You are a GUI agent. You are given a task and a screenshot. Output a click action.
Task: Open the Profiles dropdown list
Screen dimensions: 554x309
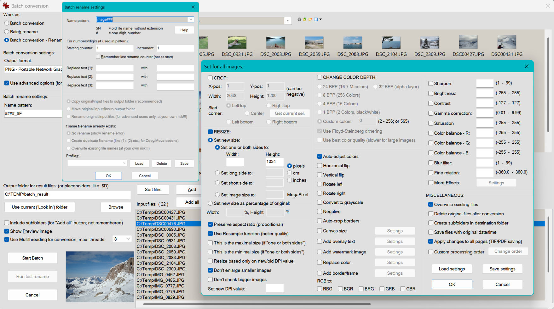click(124, 163)
